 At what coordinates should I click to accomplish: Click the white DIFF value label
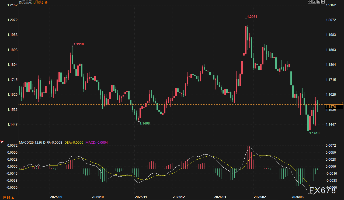point(53,142)
